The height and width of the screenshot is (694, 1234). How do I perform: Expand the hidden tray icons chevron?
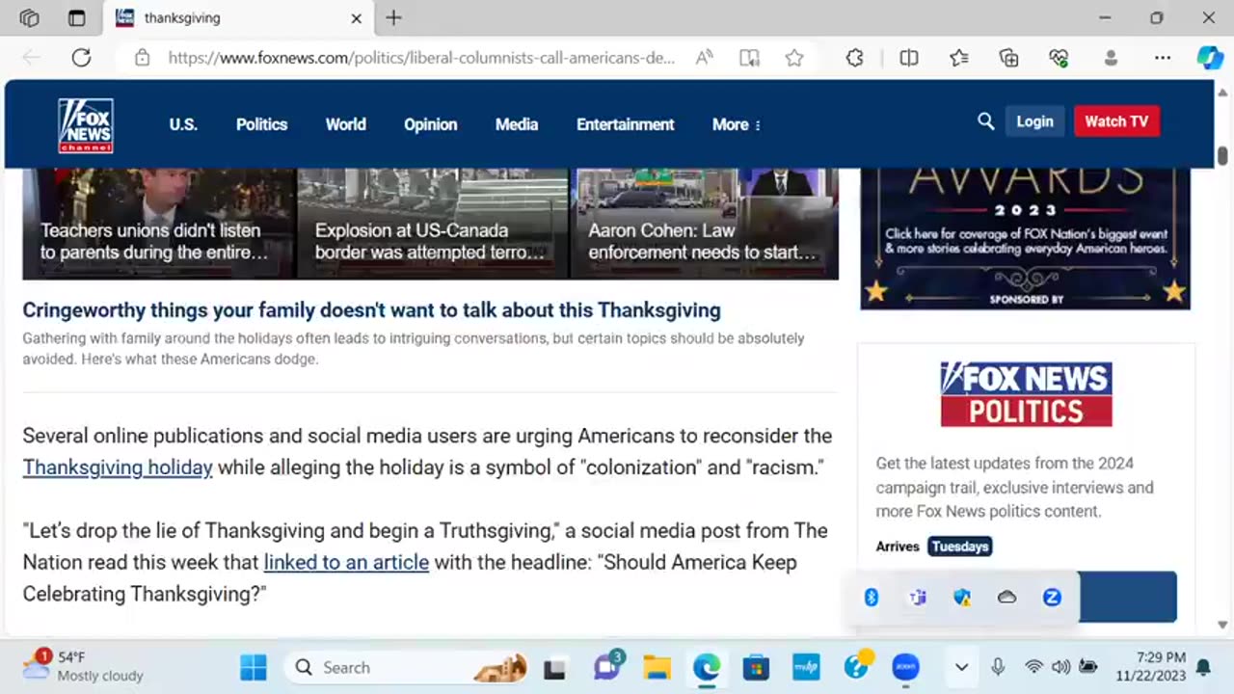[x=961, y=667]
